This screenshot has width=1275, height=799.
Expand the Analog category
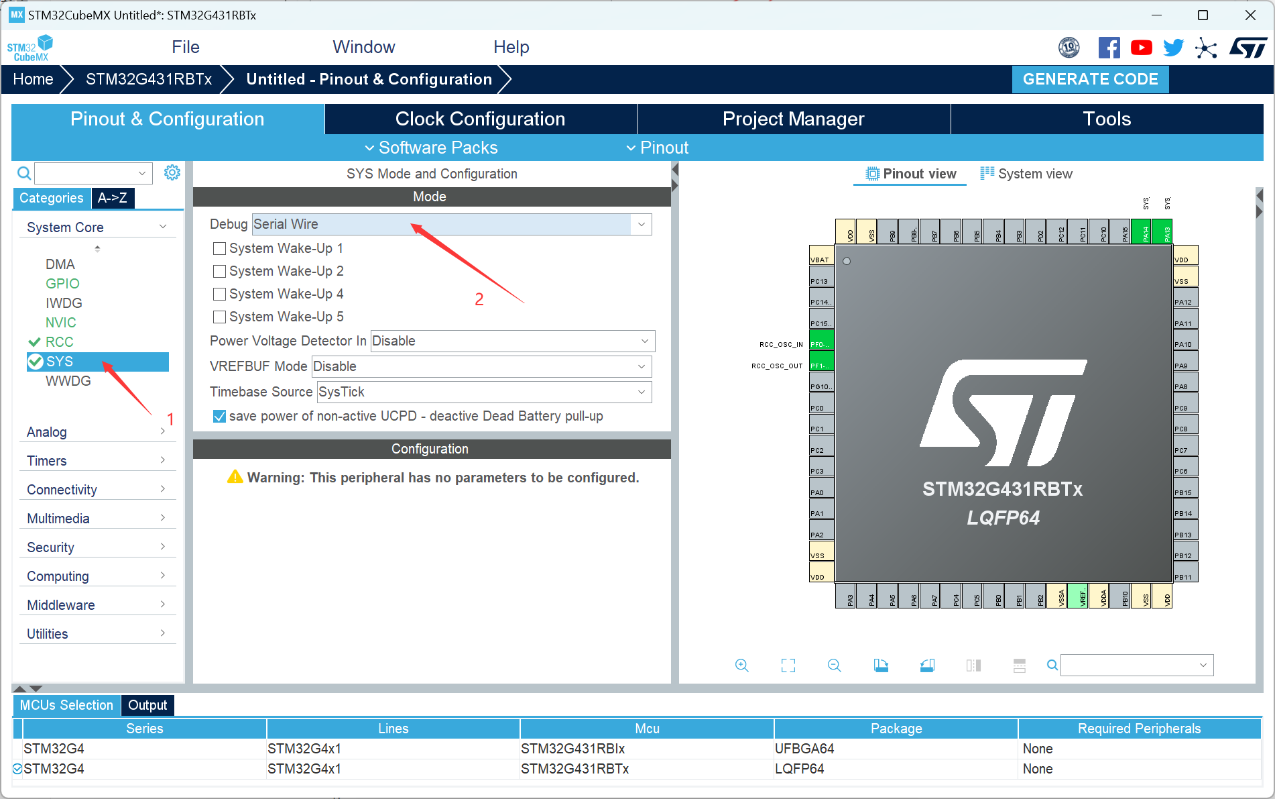click(x=97, y=432)
